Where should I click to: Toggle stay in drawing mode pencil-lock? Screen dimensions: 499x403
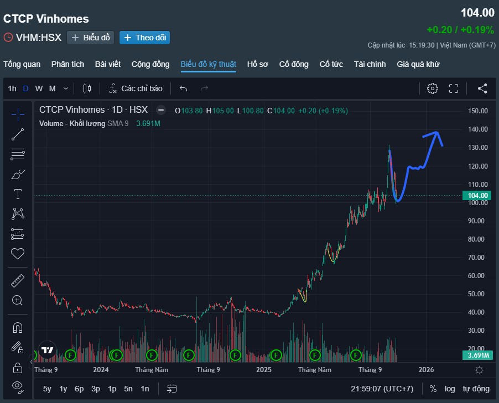tap(18, 347)
